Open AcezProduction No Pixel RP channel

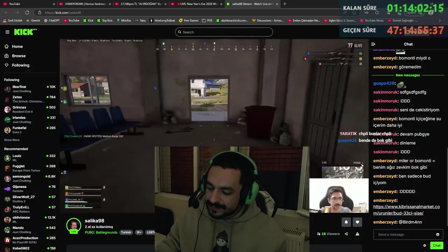(30, 240)
